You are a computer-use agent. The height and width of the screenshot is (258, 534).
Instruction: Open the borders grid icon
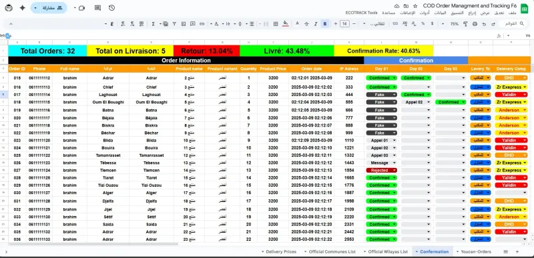click(276, 24)
